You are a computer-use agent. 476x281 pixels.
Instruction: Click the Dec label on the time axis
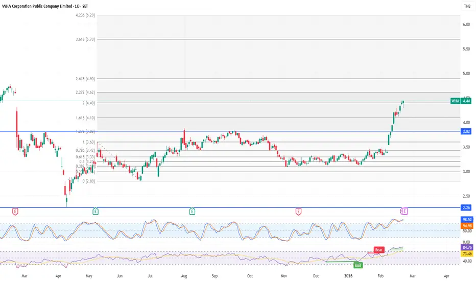(x=316, y=276)
